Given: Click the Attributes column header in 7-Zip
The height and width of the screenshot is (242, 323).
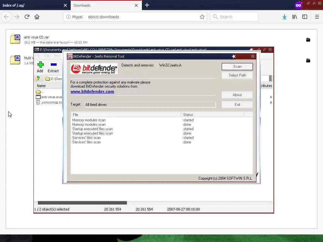Looking at the screenshot, I should 266,86.
